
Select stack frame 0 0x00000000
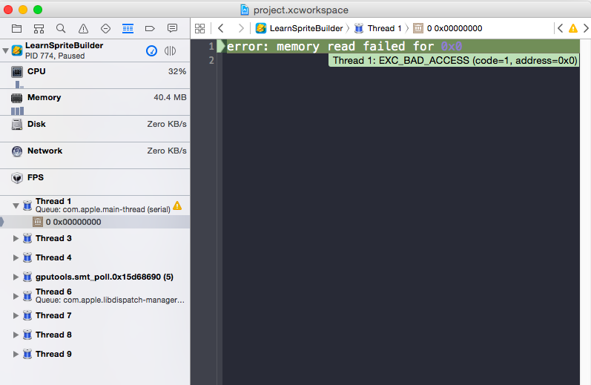(95, 222)
